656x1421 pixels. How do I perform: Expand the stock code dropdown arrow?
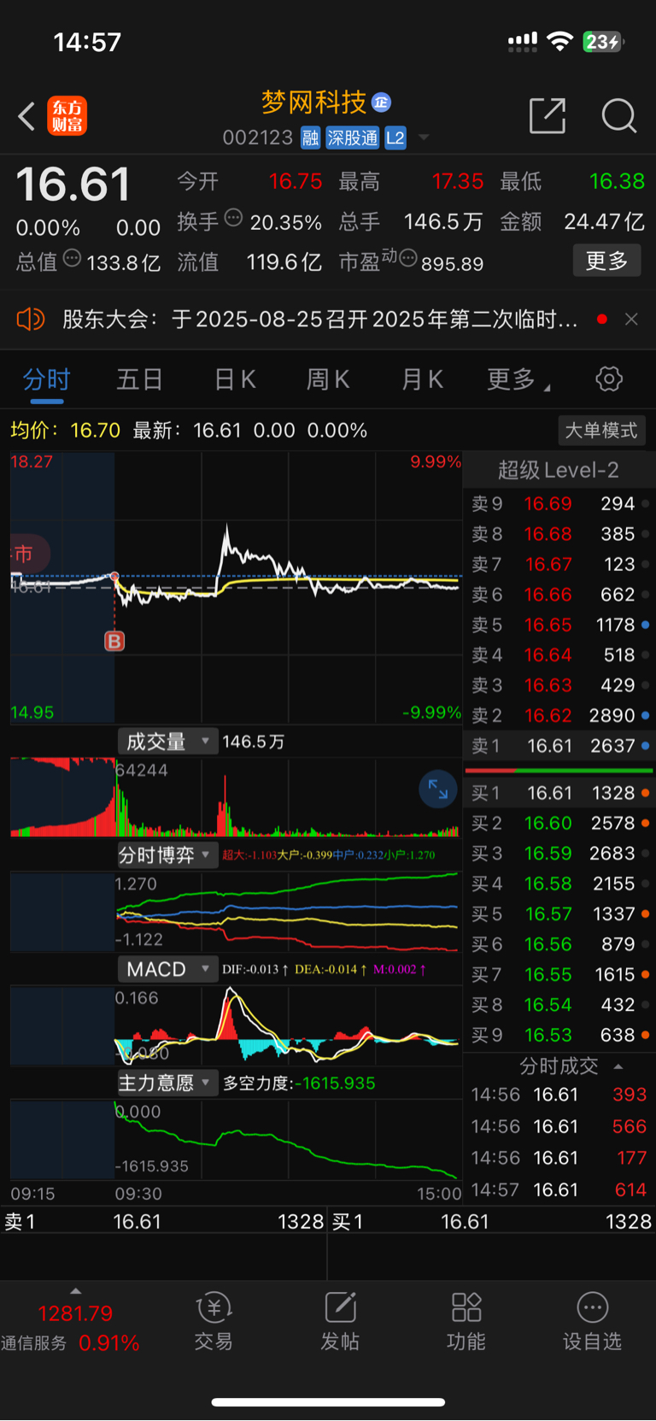424,138
